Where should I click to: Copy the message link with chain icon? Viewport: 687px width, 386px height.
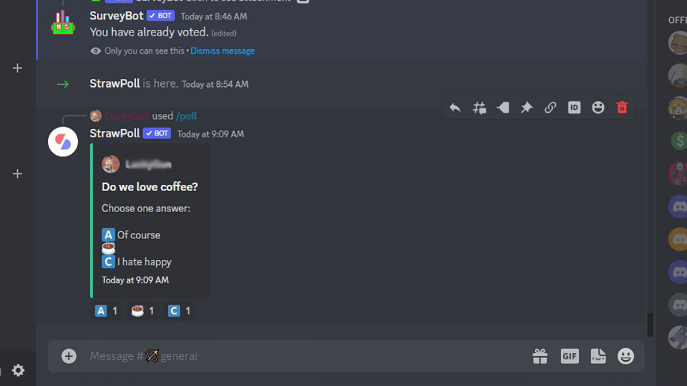point(550,108)
